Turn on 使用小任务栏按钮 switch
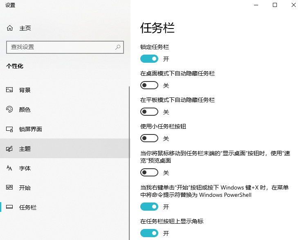The width and height of the screenshot is (299, 240). 149,139
